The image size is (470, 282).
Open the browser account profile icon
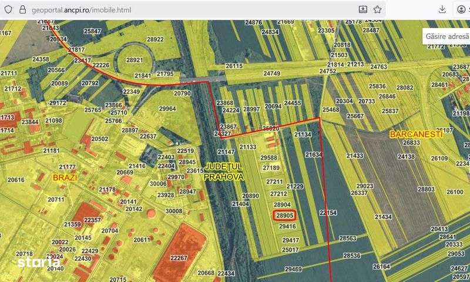pos(461,9)
